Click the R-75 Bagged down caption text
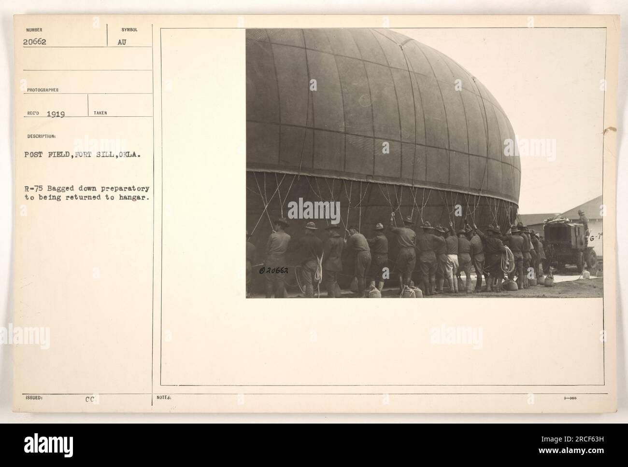 coord(86,192)
